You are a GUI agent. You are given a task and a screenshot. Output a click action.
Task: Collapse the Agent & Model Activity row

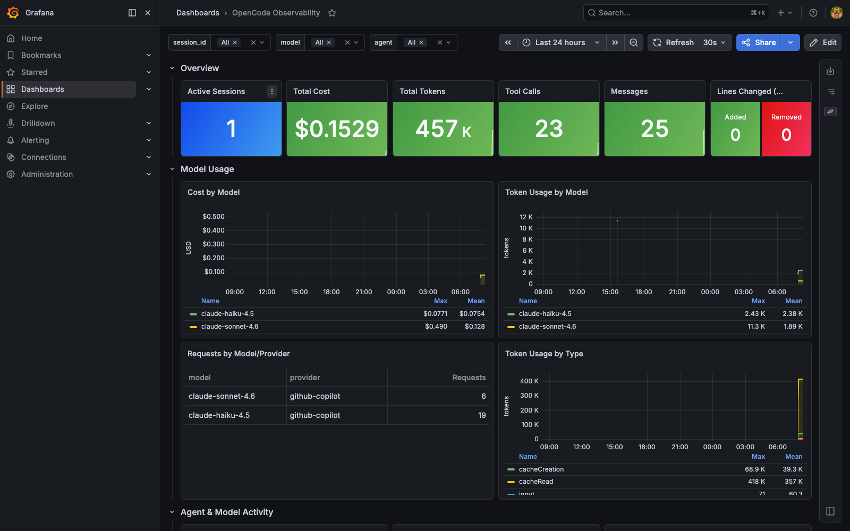coord(172,512)
